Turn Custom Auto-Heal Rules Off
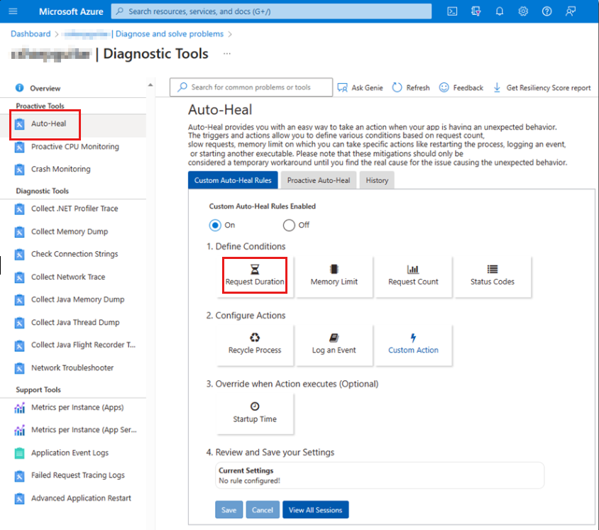Image resolution: width=599 pixels, height=530 pixels. click(288, 225)
